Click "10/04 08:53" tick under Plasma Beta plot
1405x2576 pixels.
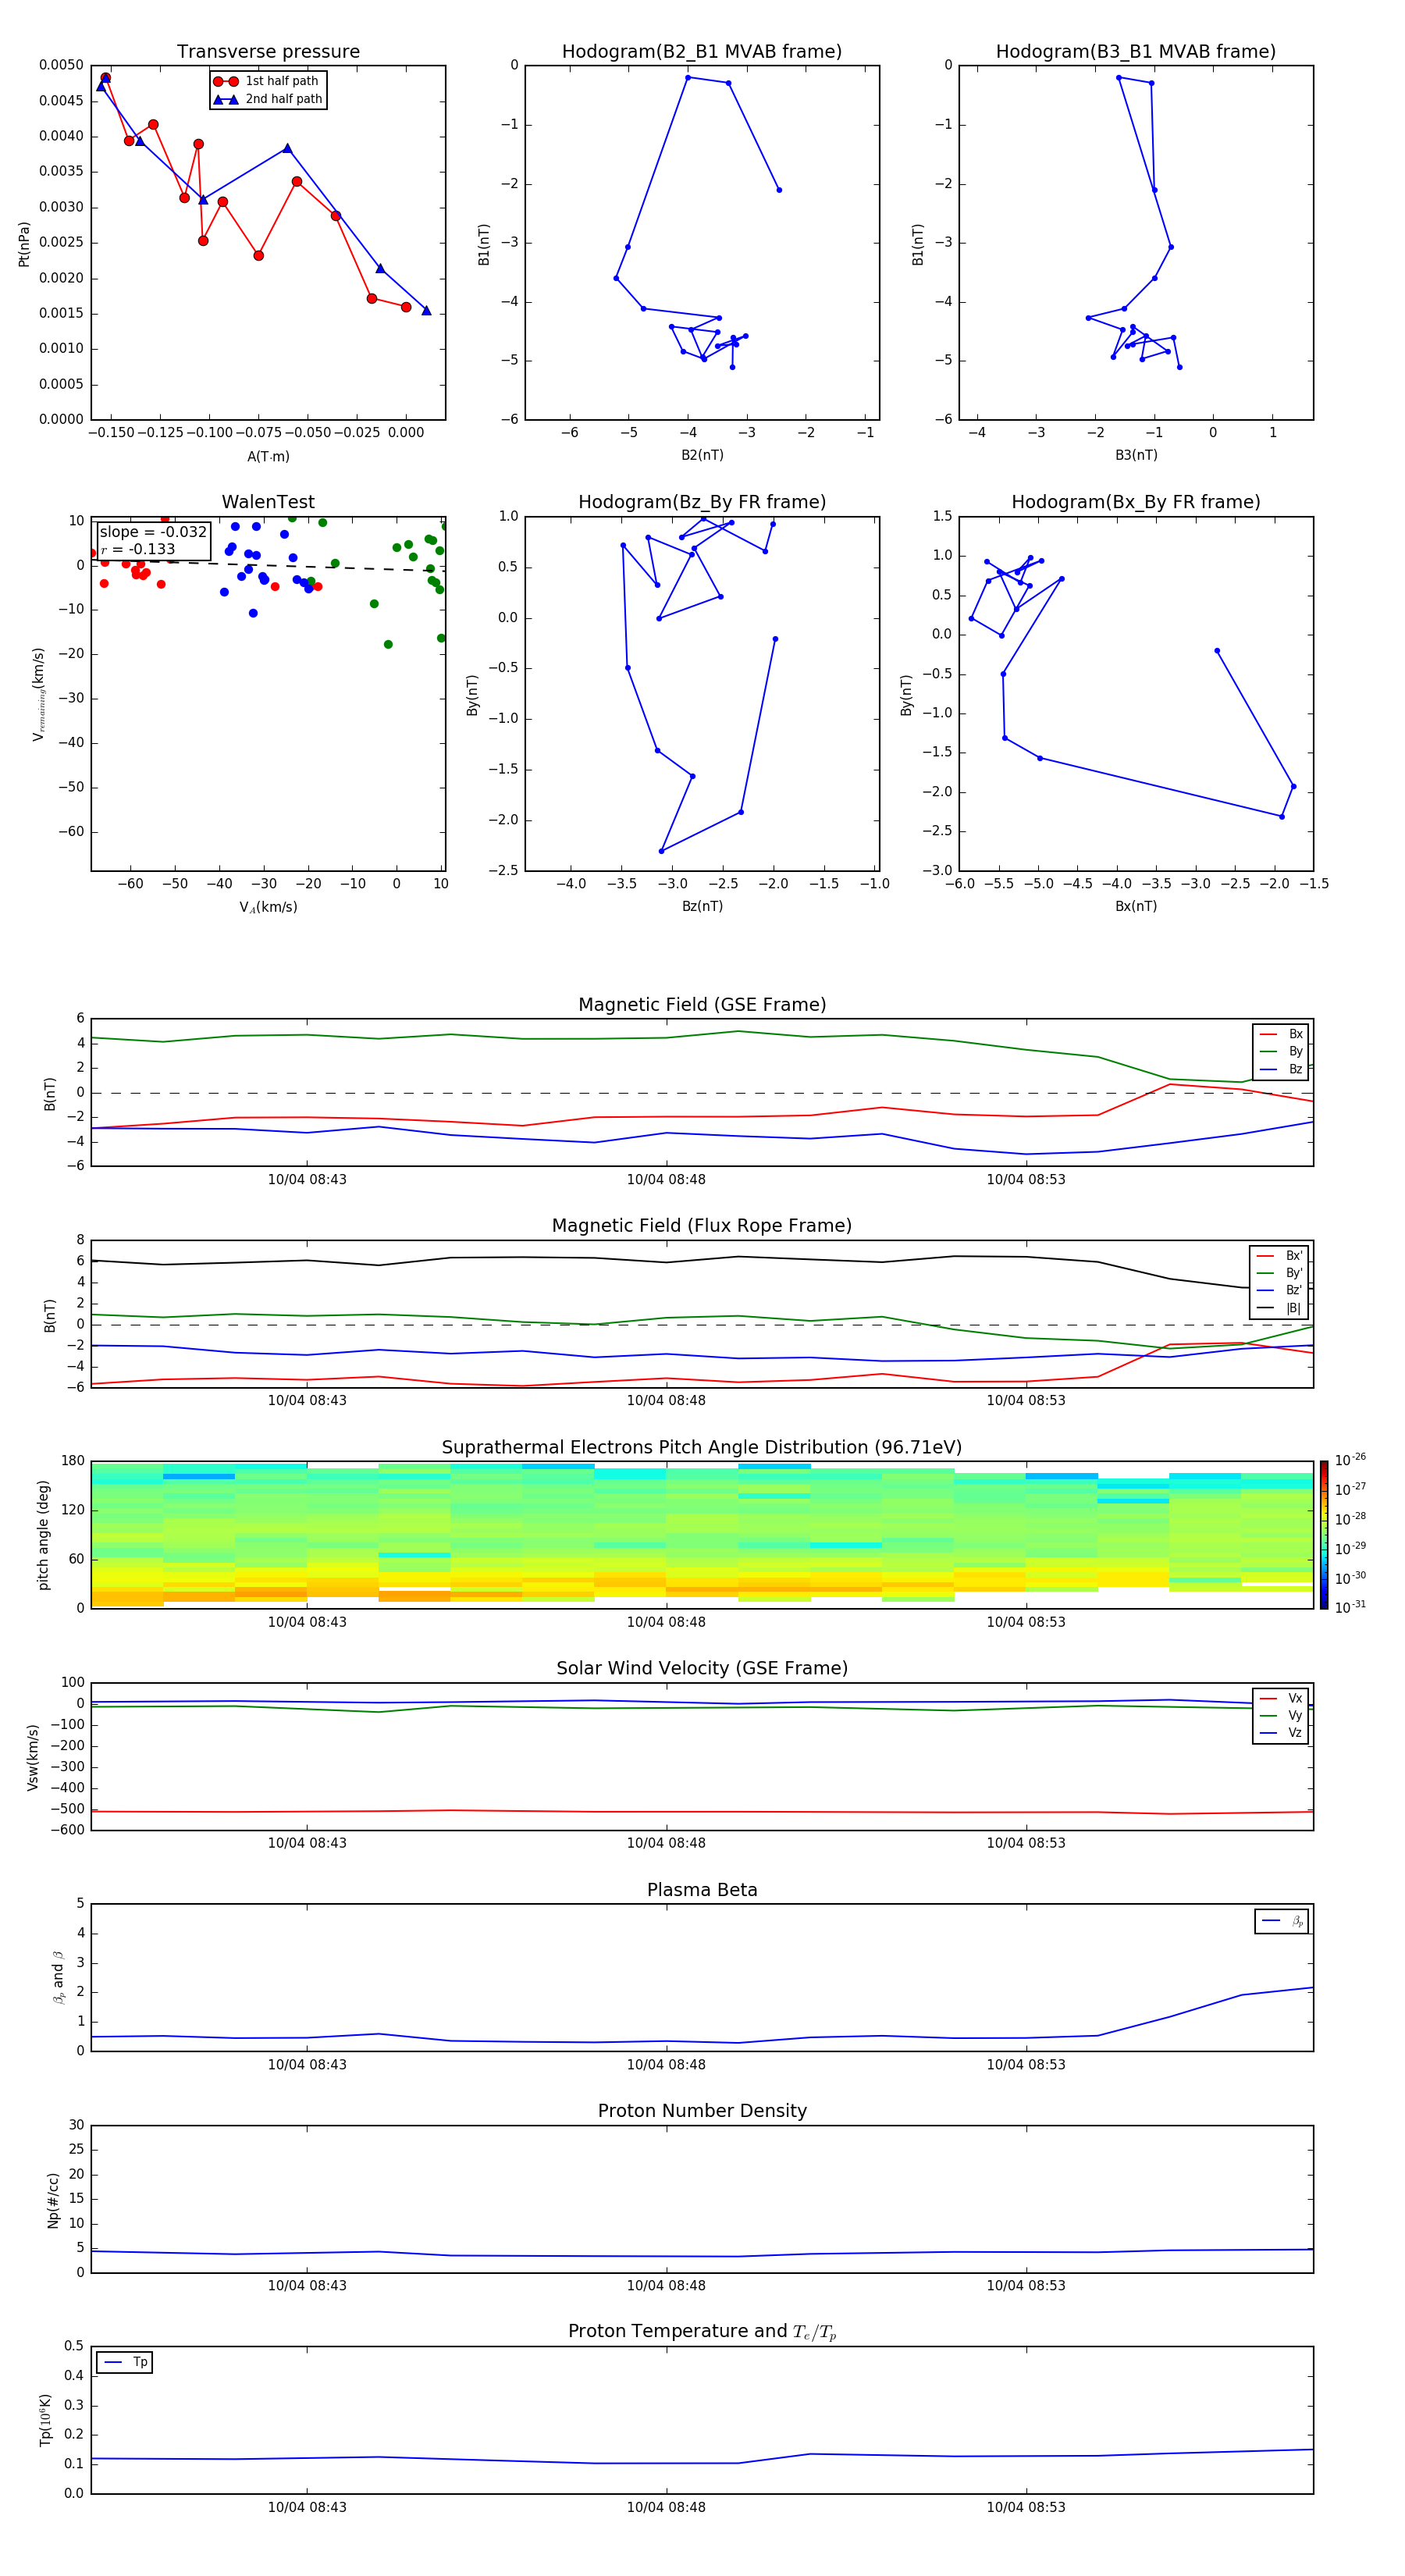tap(1026, 2064)
